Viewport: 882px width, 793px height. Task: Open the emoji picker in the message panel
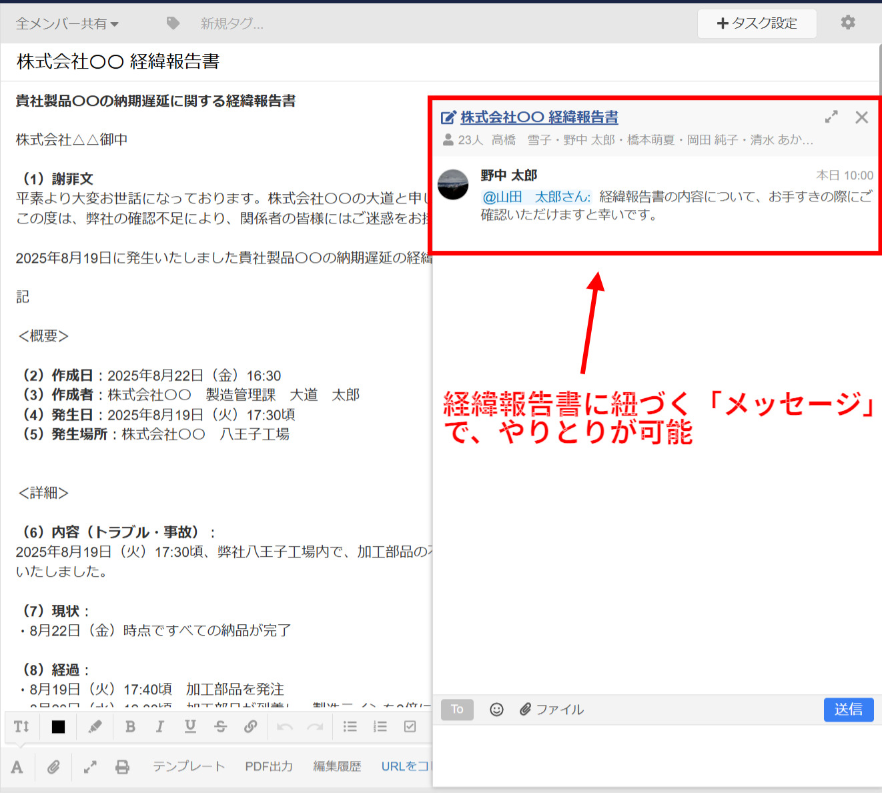click(496, 709)
